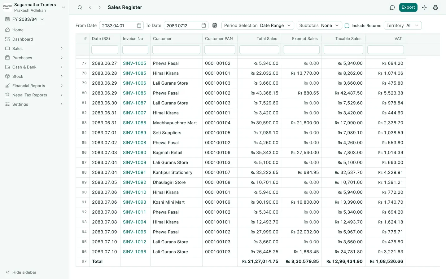Select the Nepal Tax Reports menu item
Viewport: 446px width, 279px height.
34,95
